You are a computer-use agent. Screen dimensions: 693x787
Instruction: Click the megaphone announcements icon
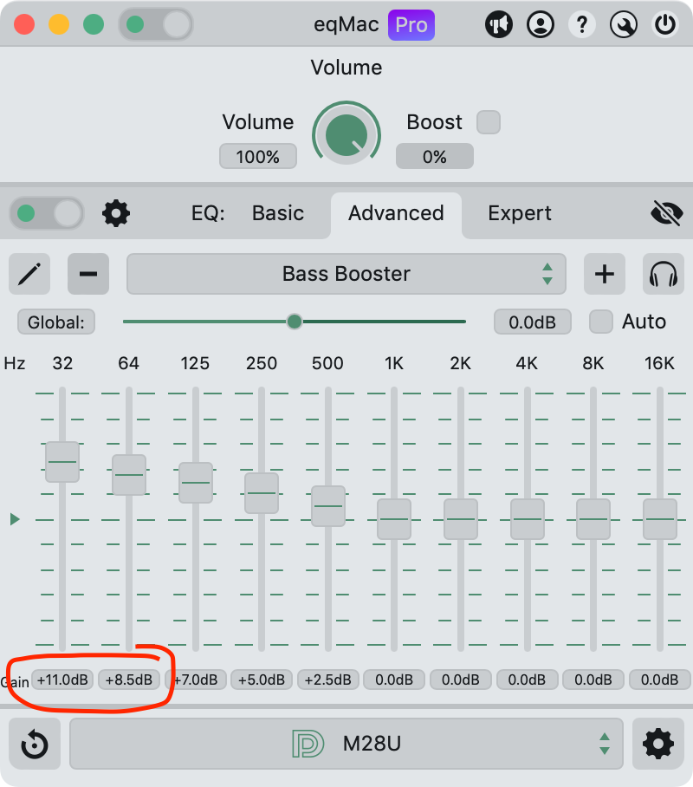499,25
